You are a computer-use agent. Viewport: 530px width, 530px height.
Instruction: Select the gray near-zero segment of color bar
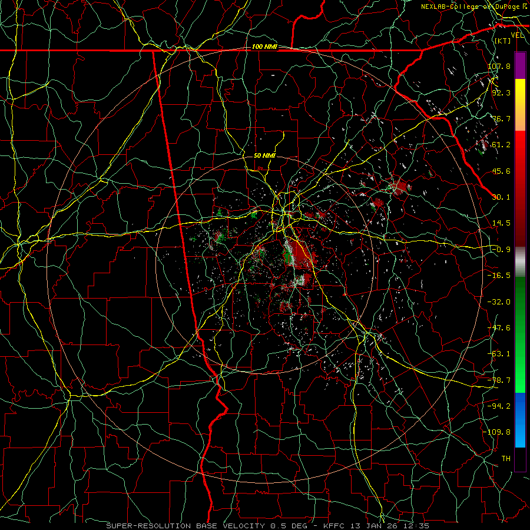click(520, 262)
